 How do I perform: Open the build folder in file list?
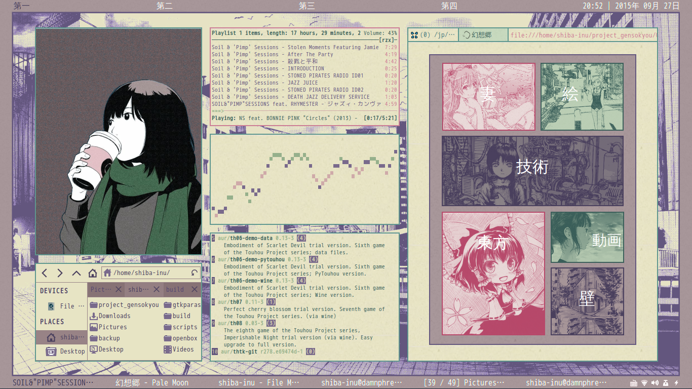pyautogui.click(x=177, y=316)
